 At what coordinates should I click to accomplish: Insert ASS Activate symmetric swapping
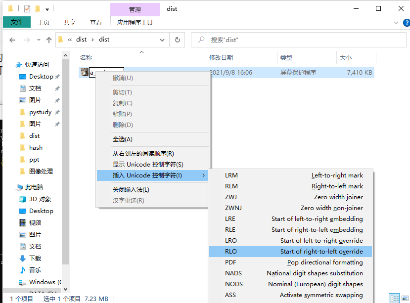(290, 295)
